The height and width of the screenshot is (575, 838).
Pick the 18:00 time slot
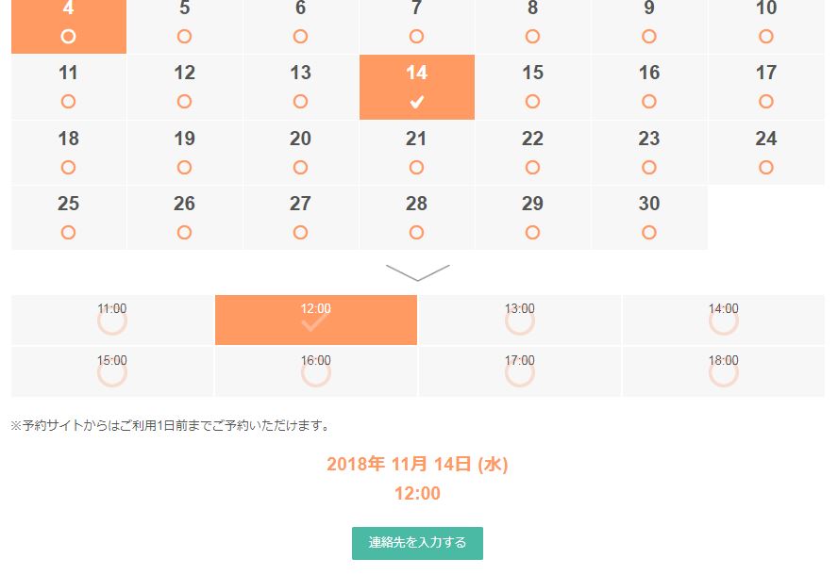(724, 371)
